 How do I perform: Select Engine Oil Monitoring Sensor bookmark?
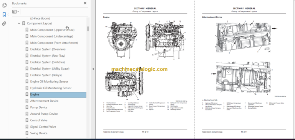pyautogui.click(x=49, y=81)
